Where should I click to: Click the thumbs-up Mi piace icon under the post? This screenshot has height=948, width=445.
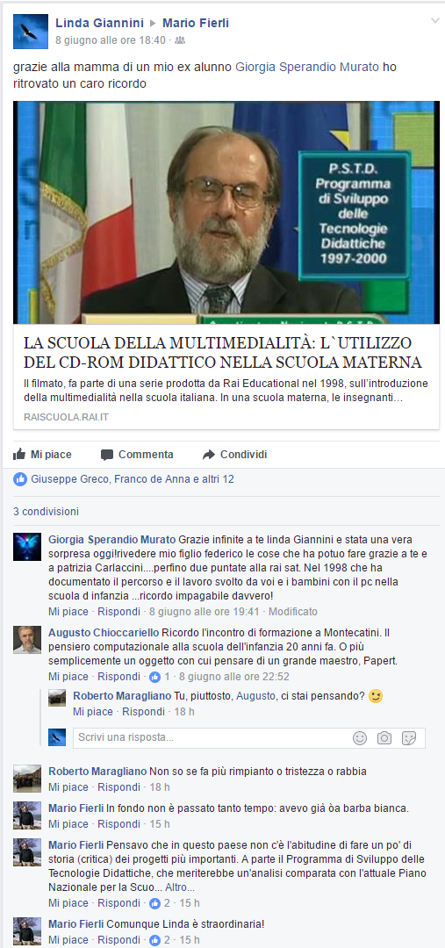19,454
